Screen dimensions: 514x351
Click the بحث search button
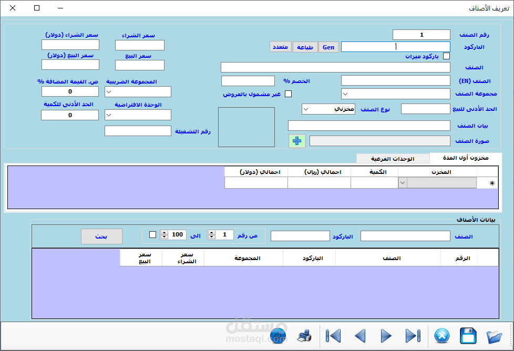[101, 236]
